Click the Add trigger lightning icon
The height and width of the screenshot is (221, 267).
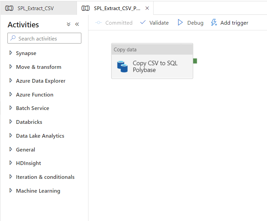pos(214,22)
